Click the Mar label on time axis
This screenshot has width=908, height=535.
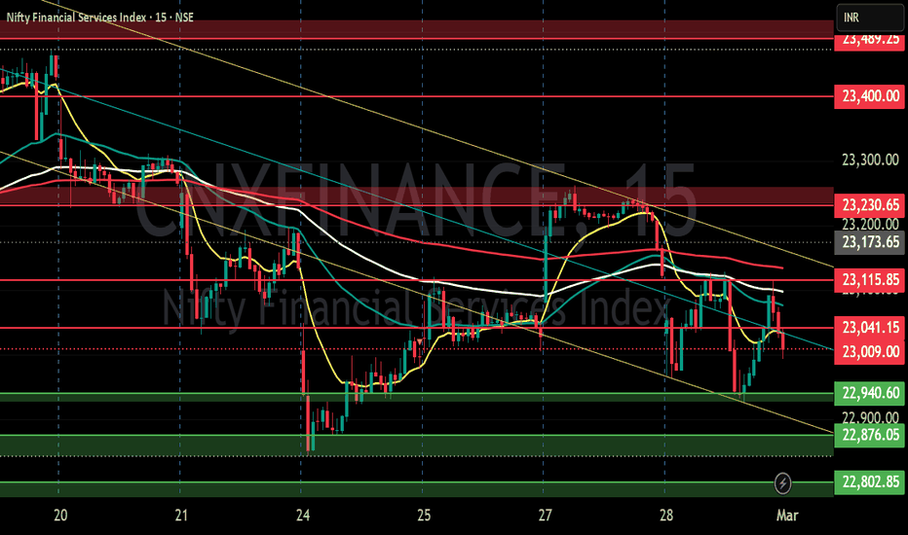(x=787, y=515)
